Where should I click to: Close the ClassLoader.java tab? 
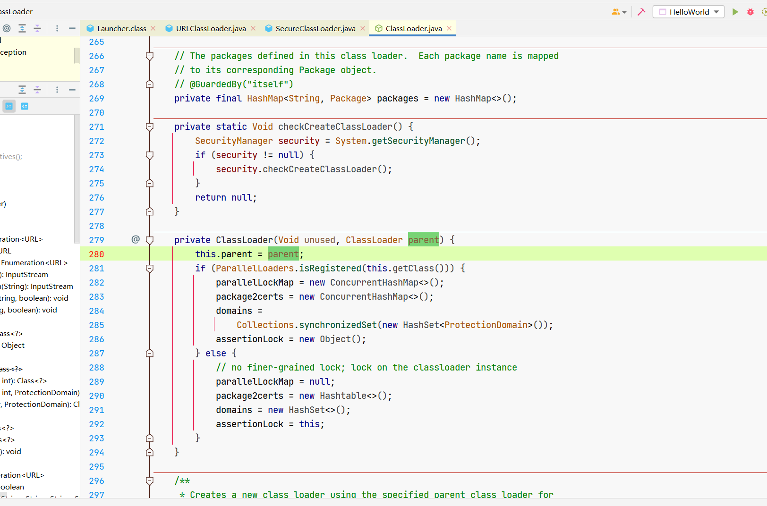tap(449, 28)
